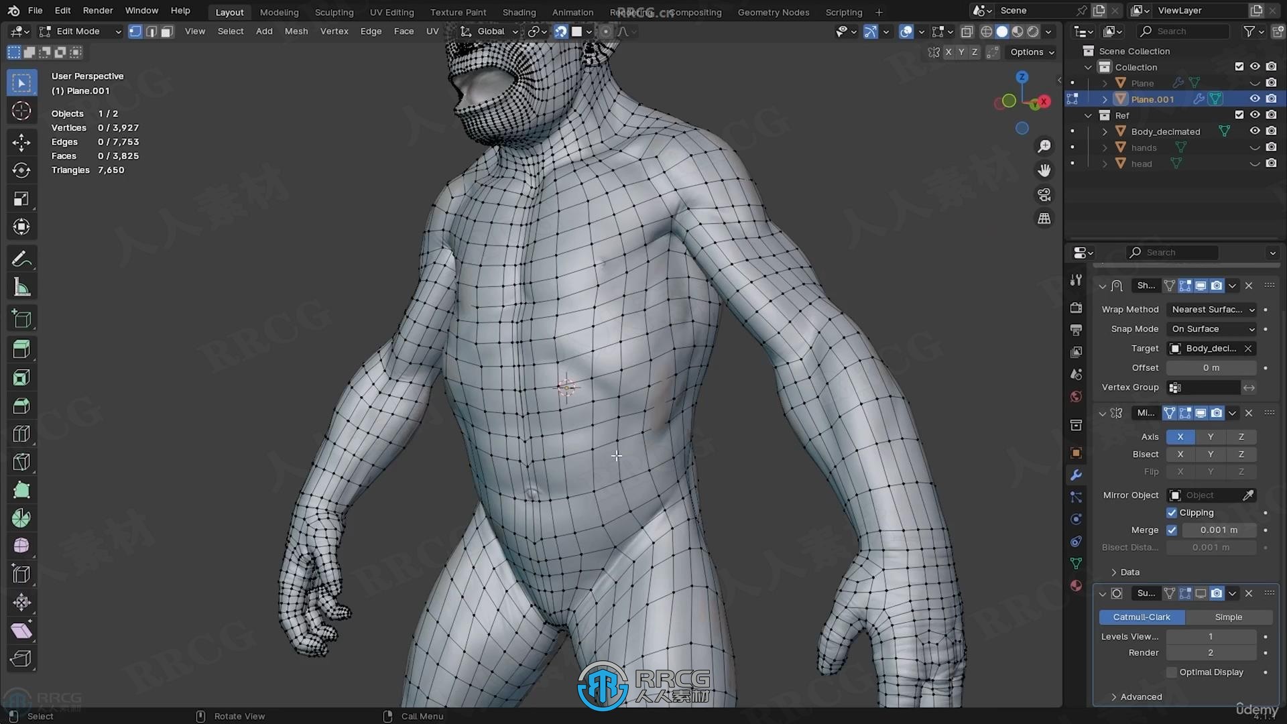Image resolution: width=1287 pixels, height=724 pixels.
Task: Select the Add Cube tool
Action: 21,319
